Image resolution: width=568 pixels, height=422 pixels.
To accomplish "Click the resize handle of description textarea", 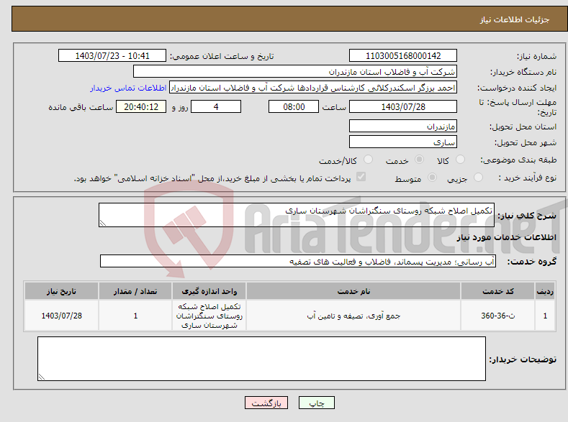I will click(x=102, y=223).
